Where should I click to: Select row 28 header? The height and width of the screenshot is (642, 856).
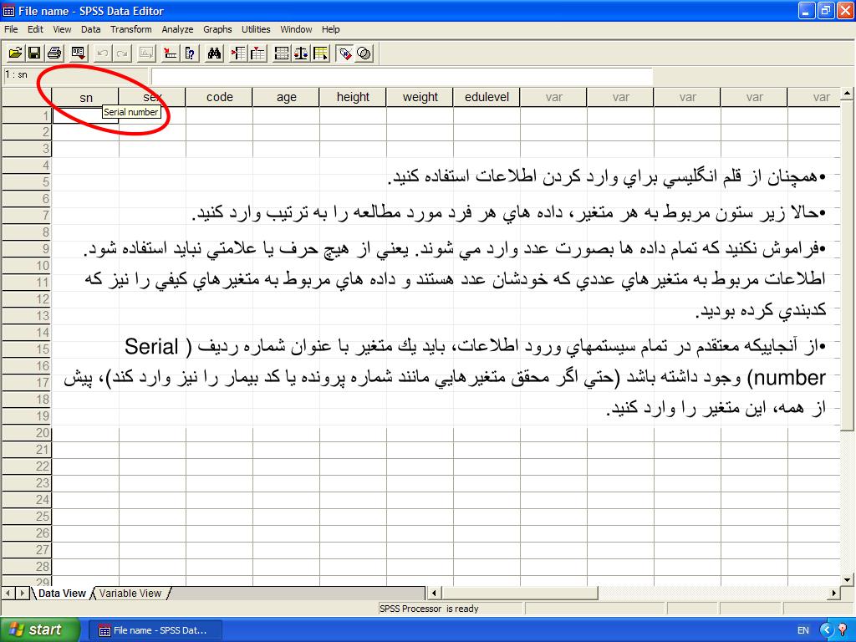(x=27, y=567)
